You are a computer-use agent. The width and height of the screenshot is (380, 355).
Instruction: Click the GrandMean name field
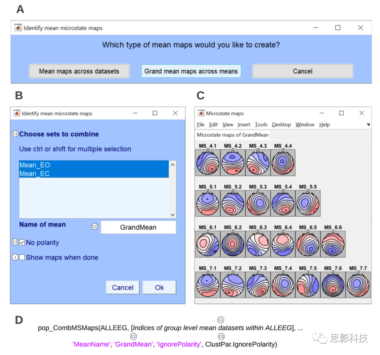click(x=138, y=227)
